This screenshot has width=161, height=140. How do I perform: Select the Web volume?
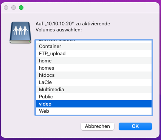coord(94,111)
